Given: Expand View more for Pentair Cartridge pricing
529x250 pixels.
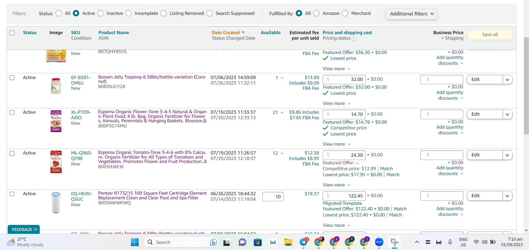Looking at the screenshot, I should click(336, 225).
